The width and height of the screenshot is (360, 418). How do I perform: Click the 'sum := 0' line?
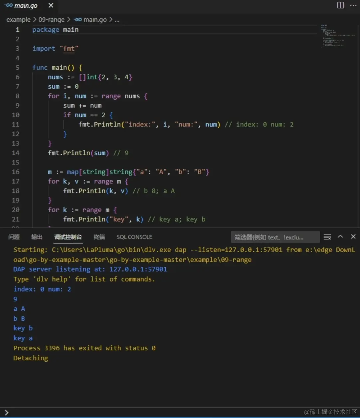pyautogui.click(x=63, y=87)
